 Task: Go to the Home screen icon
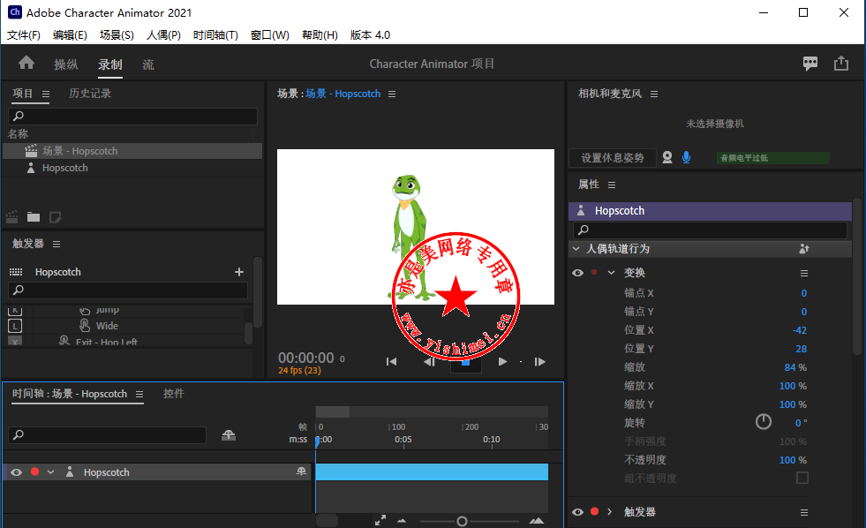point(26,64)
